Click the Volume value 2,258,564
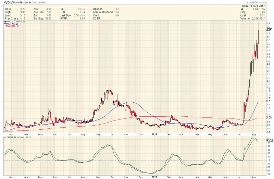The height and width of the screenshot is (179, 274). coord(258,18)
